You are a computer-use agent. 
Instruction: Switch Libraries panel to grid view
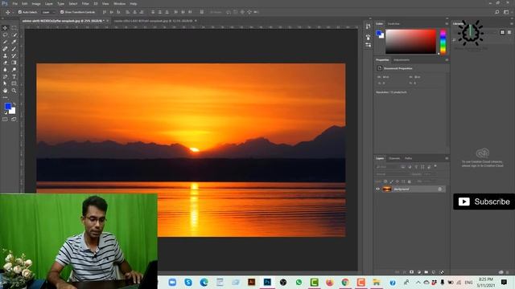pos(502,32)
